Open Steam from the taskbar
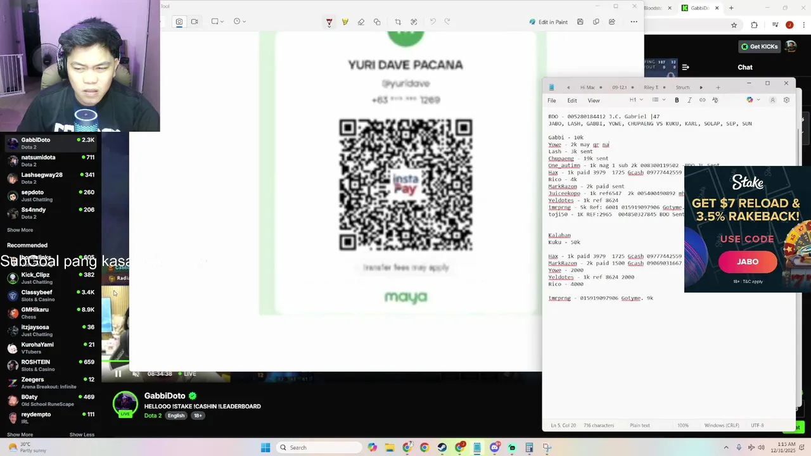Screen dimensions: 811x456 (x=442, y=448)
